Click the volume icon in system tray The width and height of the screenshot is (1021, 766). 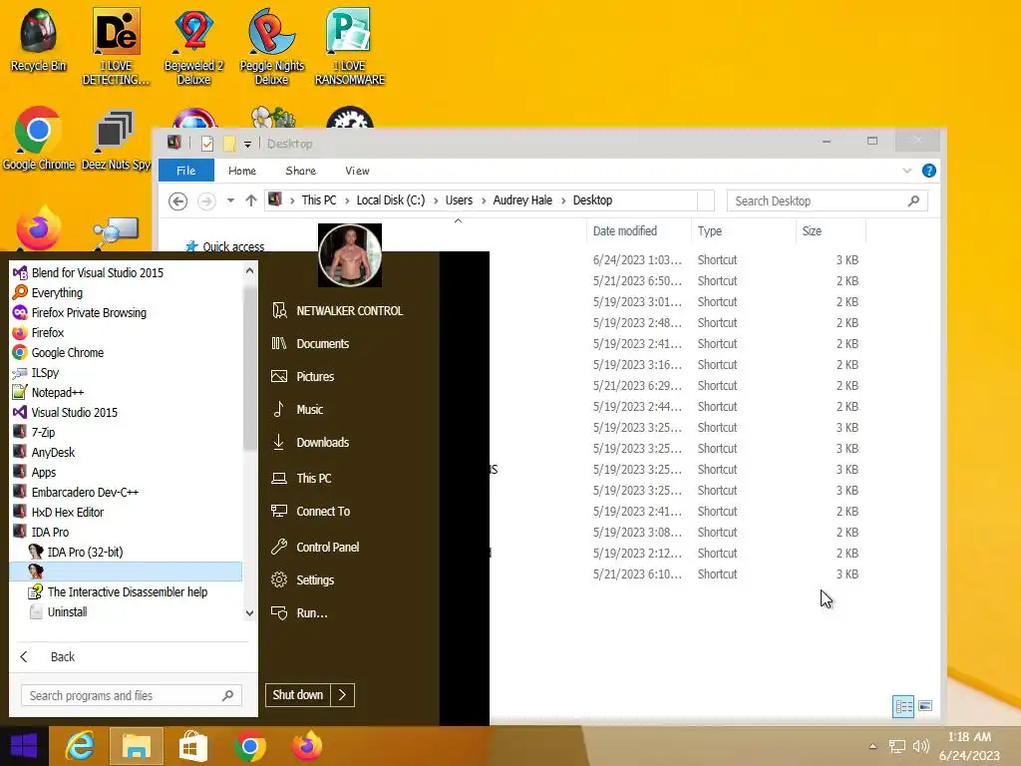pos(920,746)
